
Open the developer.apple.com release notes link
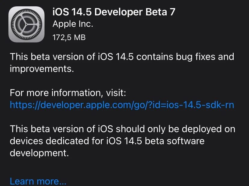click(x=122, y=105)
